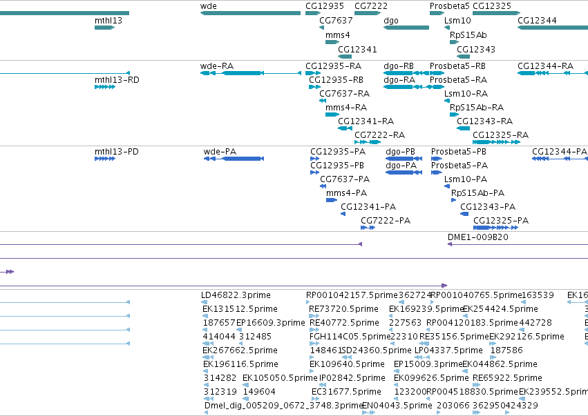Viewport: 588px width, 416px height.
Task: Select the dgo-PA protein feature
Action: (404, 172)
